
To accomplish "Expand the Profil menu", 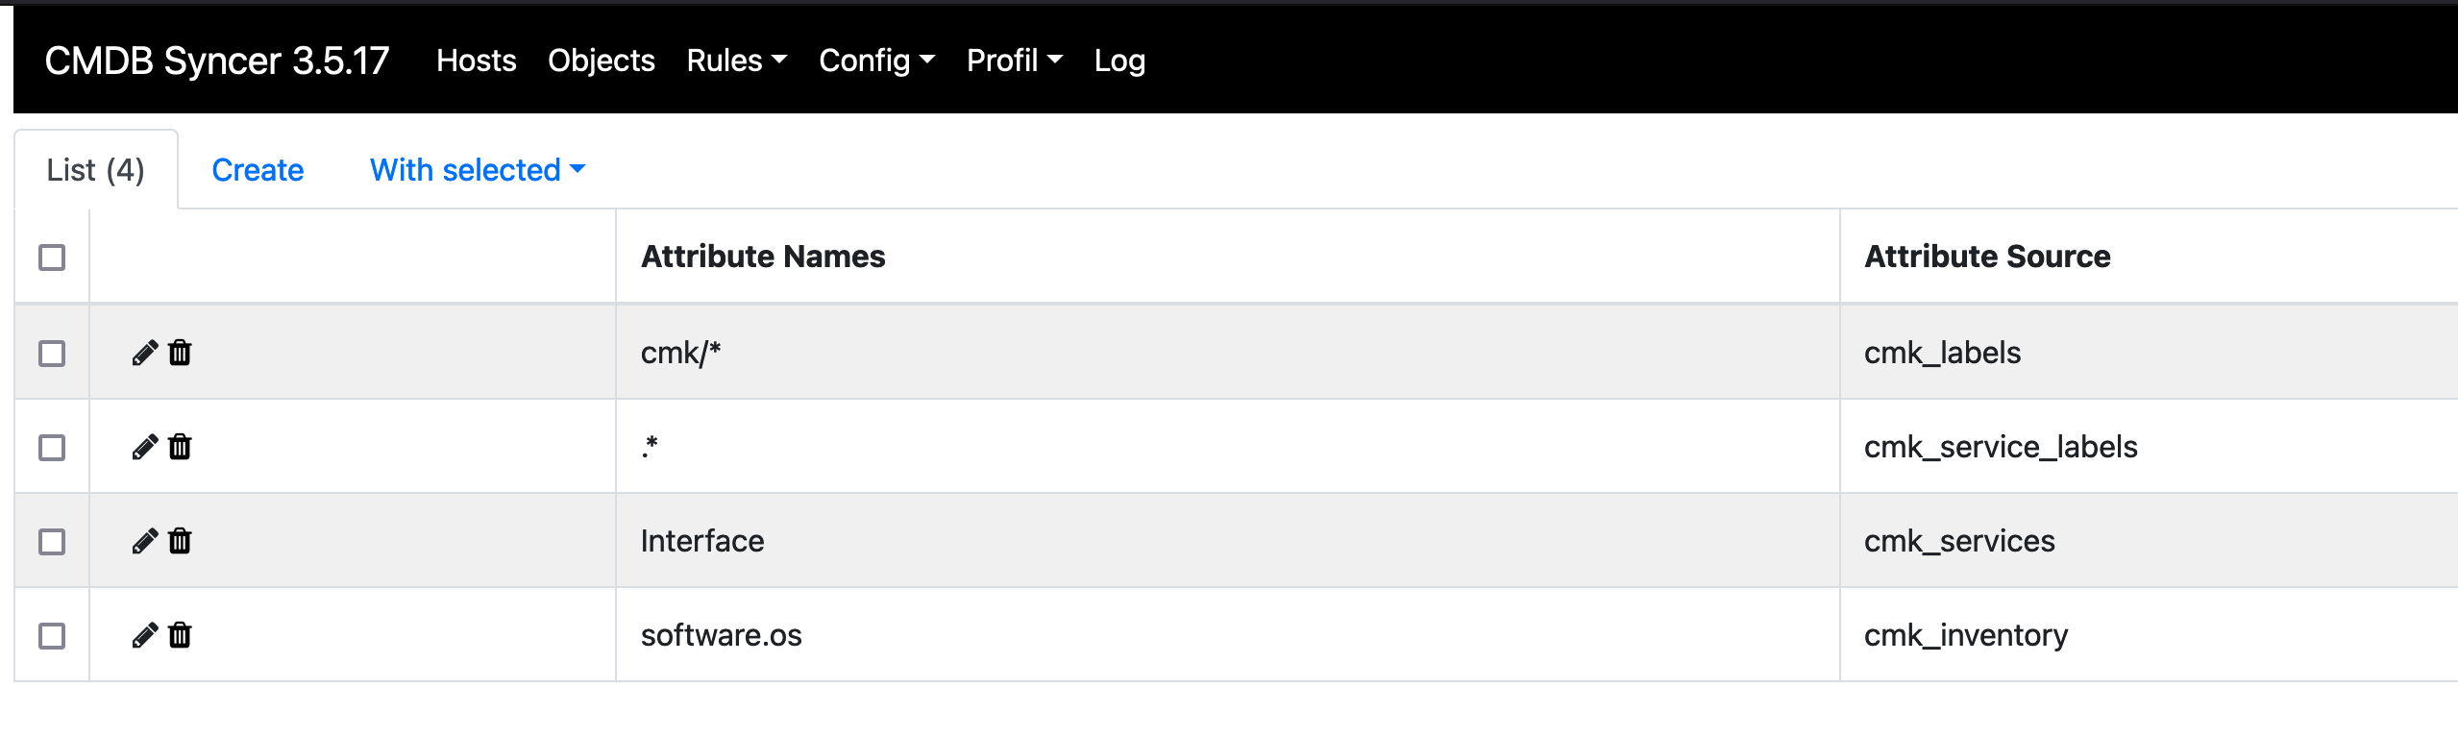I will click(1014, 61).
